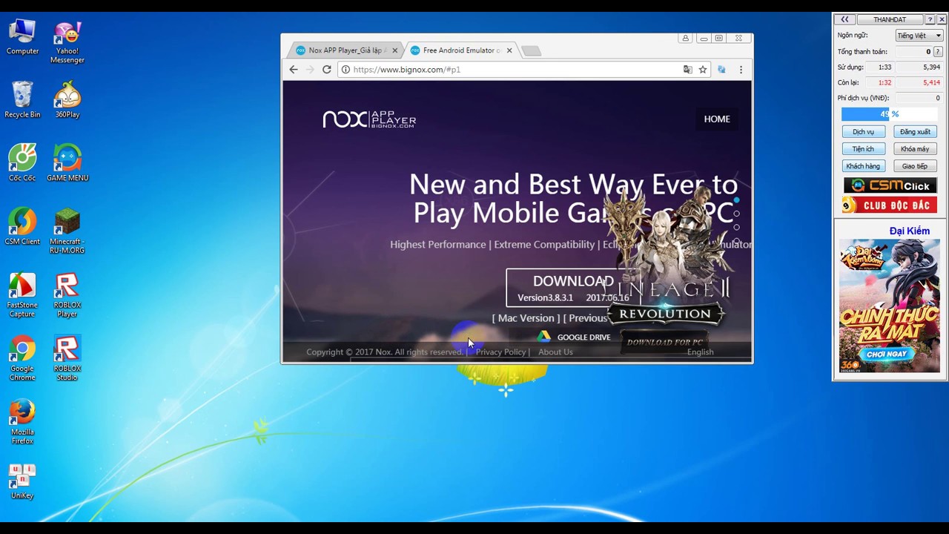
Task: Switch to Nox APP Player_Giả lập tab
Action: pos(345,50)
